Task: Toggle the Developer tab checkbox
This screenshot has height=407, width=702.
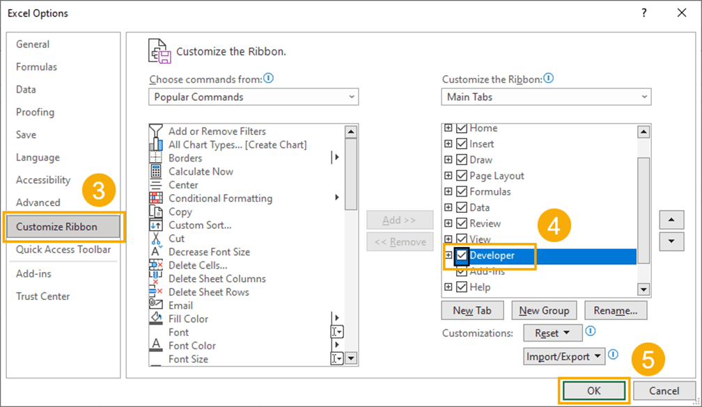Action: [x=462, y=255]
